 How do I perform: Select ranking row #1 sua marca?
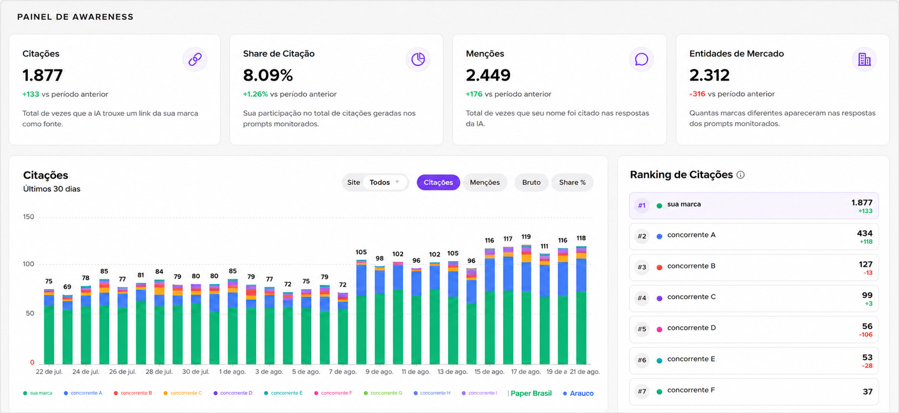(x=754, y=206)
